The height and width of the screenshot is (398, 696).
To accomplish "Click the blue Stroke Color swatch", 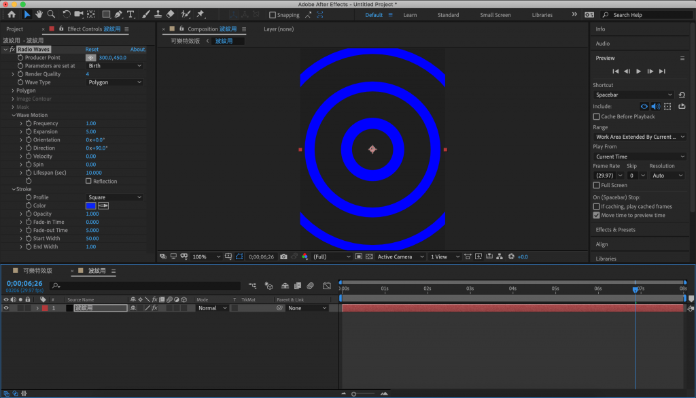I will (90, 205).
